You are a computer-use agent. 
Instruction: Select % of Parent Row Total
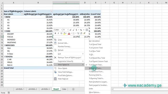(98, 58)
